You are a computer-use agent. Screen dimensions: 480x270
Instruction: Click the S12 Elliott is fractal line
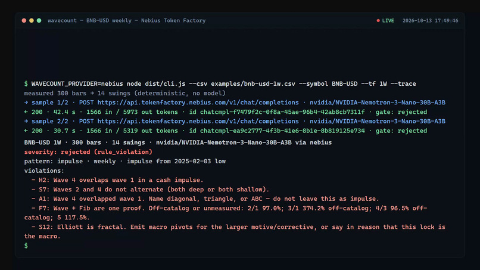coord(235,232)
